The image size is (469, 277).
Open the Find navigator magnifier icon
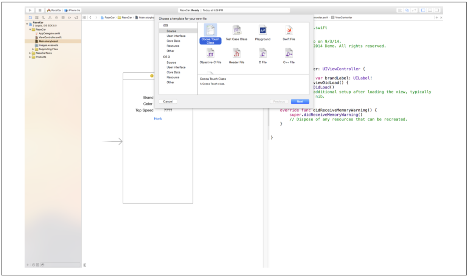pyautogui.click(x=43, y=17)
